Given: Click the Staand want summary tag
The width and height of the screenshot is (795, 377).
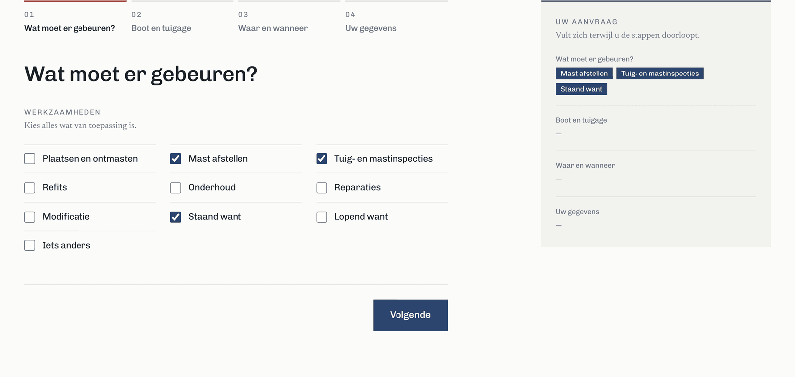Looking at the screenshot, I should pos(581,89).
